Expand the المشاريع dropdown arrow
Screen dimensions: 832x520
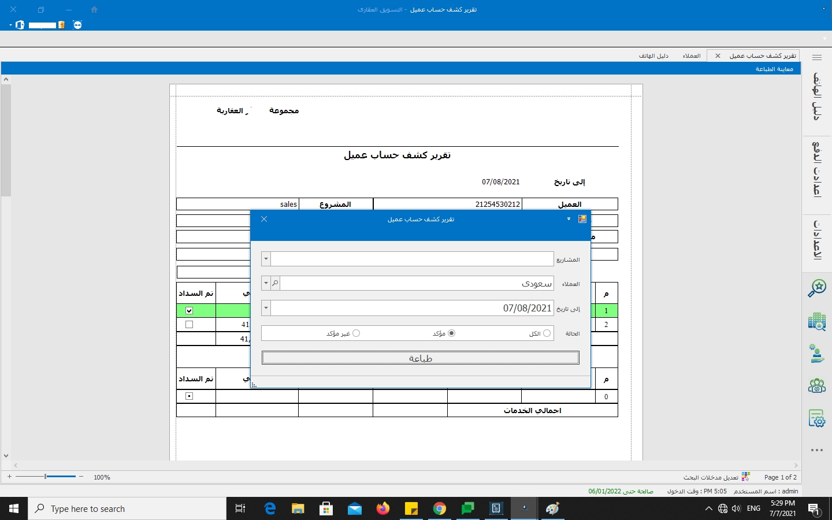266,259
